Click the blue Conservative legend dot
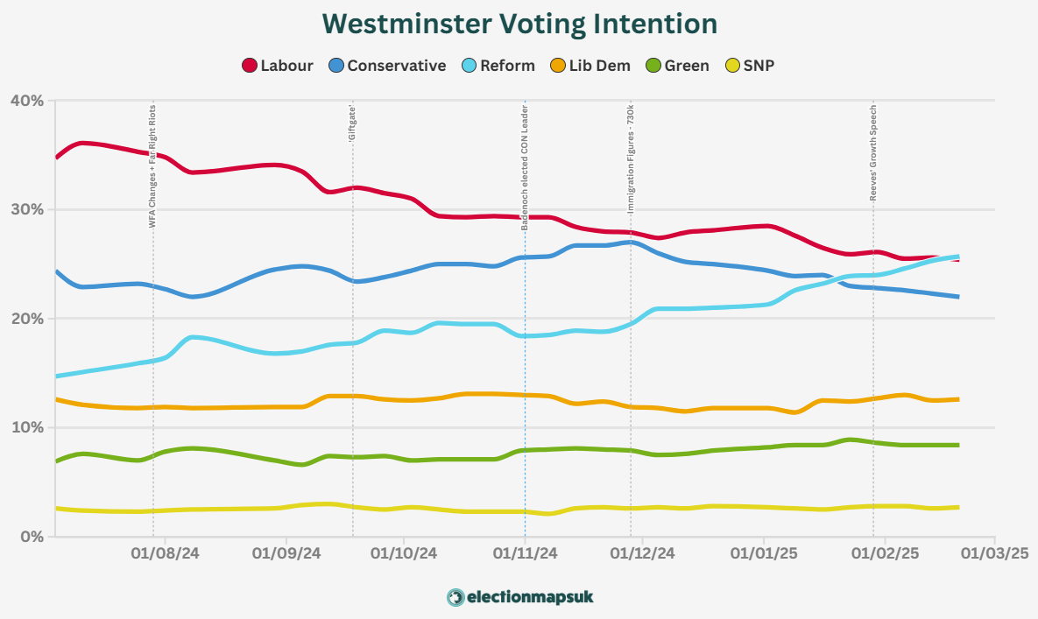Image resolution: width=1038 pixels, height=619 pixels. point(336,66)
